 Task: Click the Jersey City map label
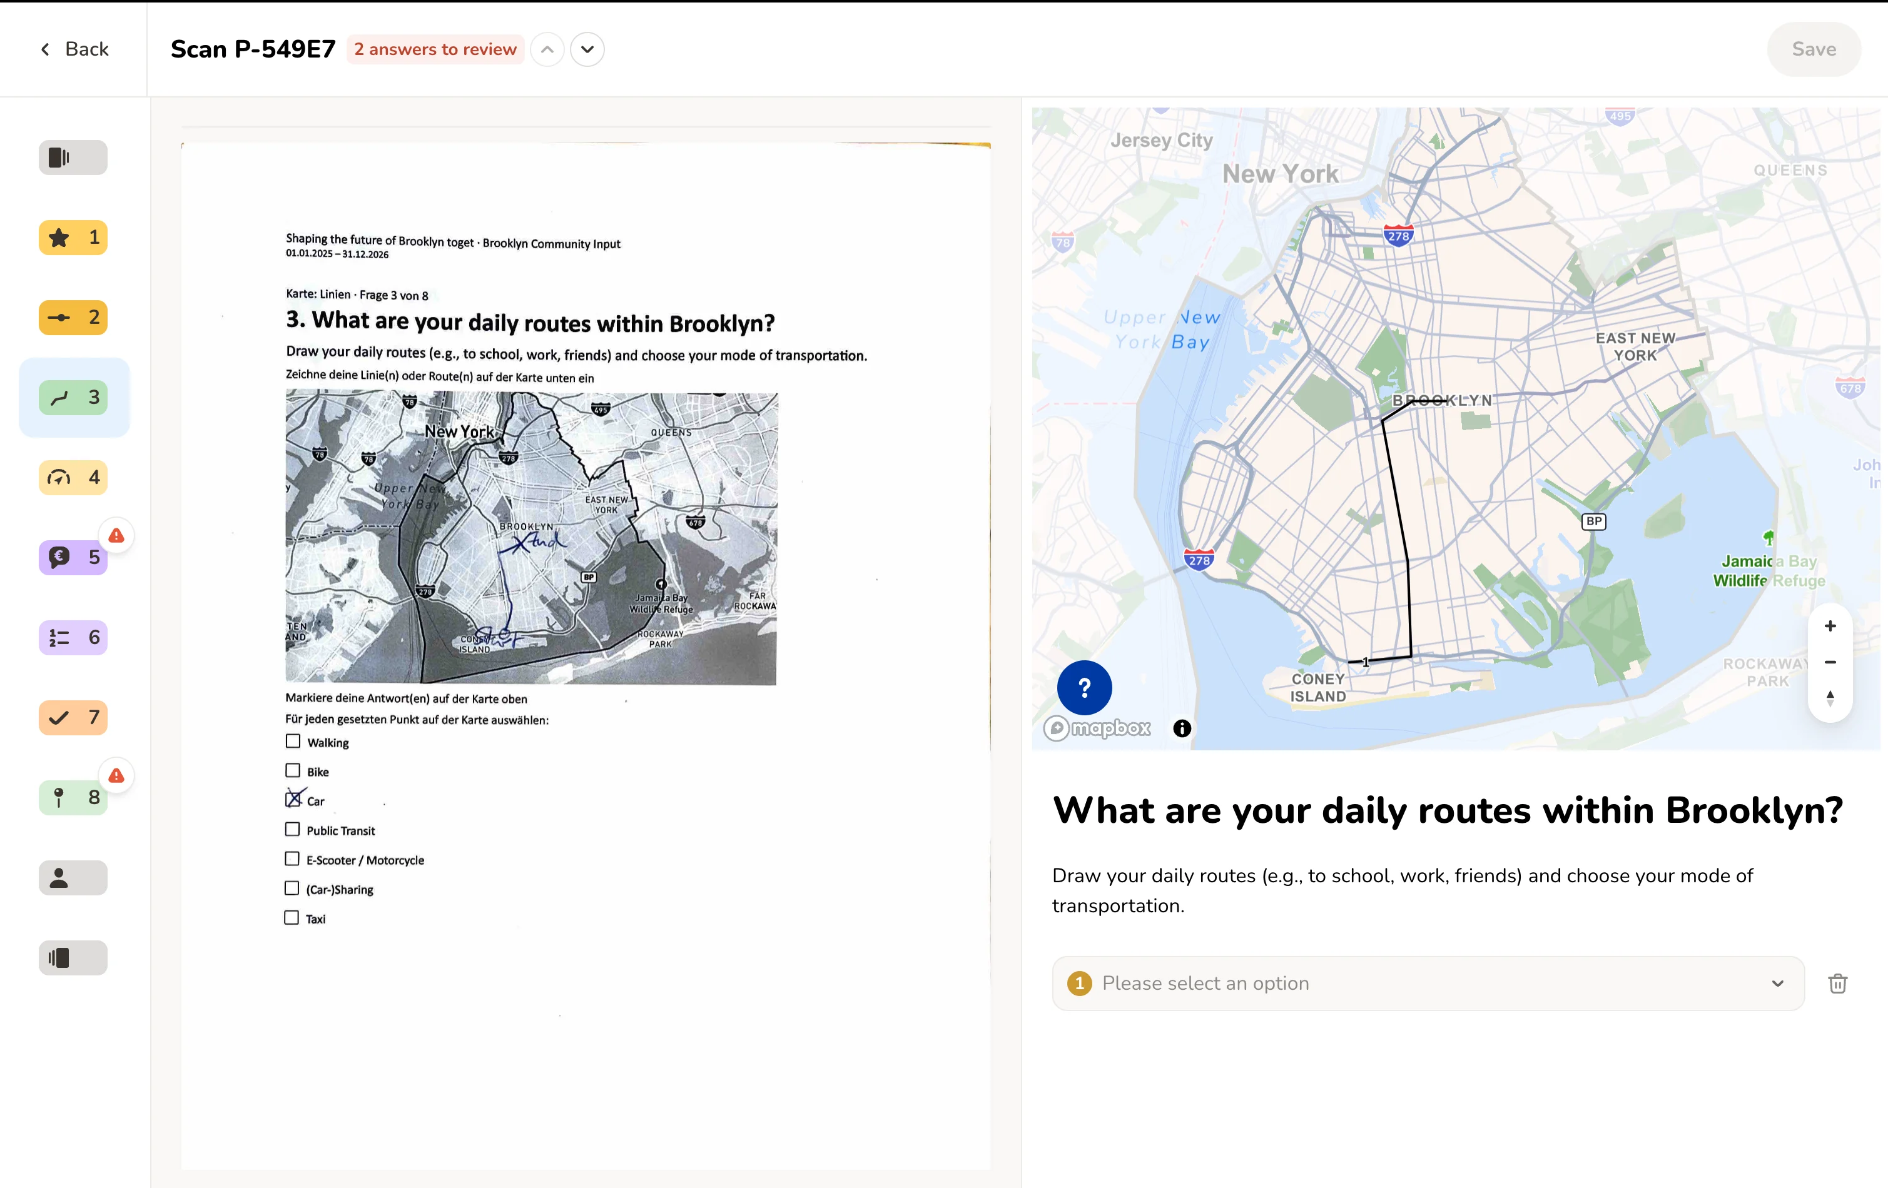pyautogui.click(x=1161, y=140)
